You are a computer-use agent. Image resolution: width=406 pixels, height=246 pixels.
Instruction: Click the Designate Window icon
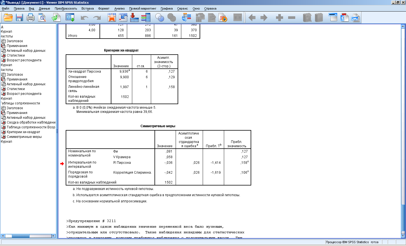click(x=238, y=18)
